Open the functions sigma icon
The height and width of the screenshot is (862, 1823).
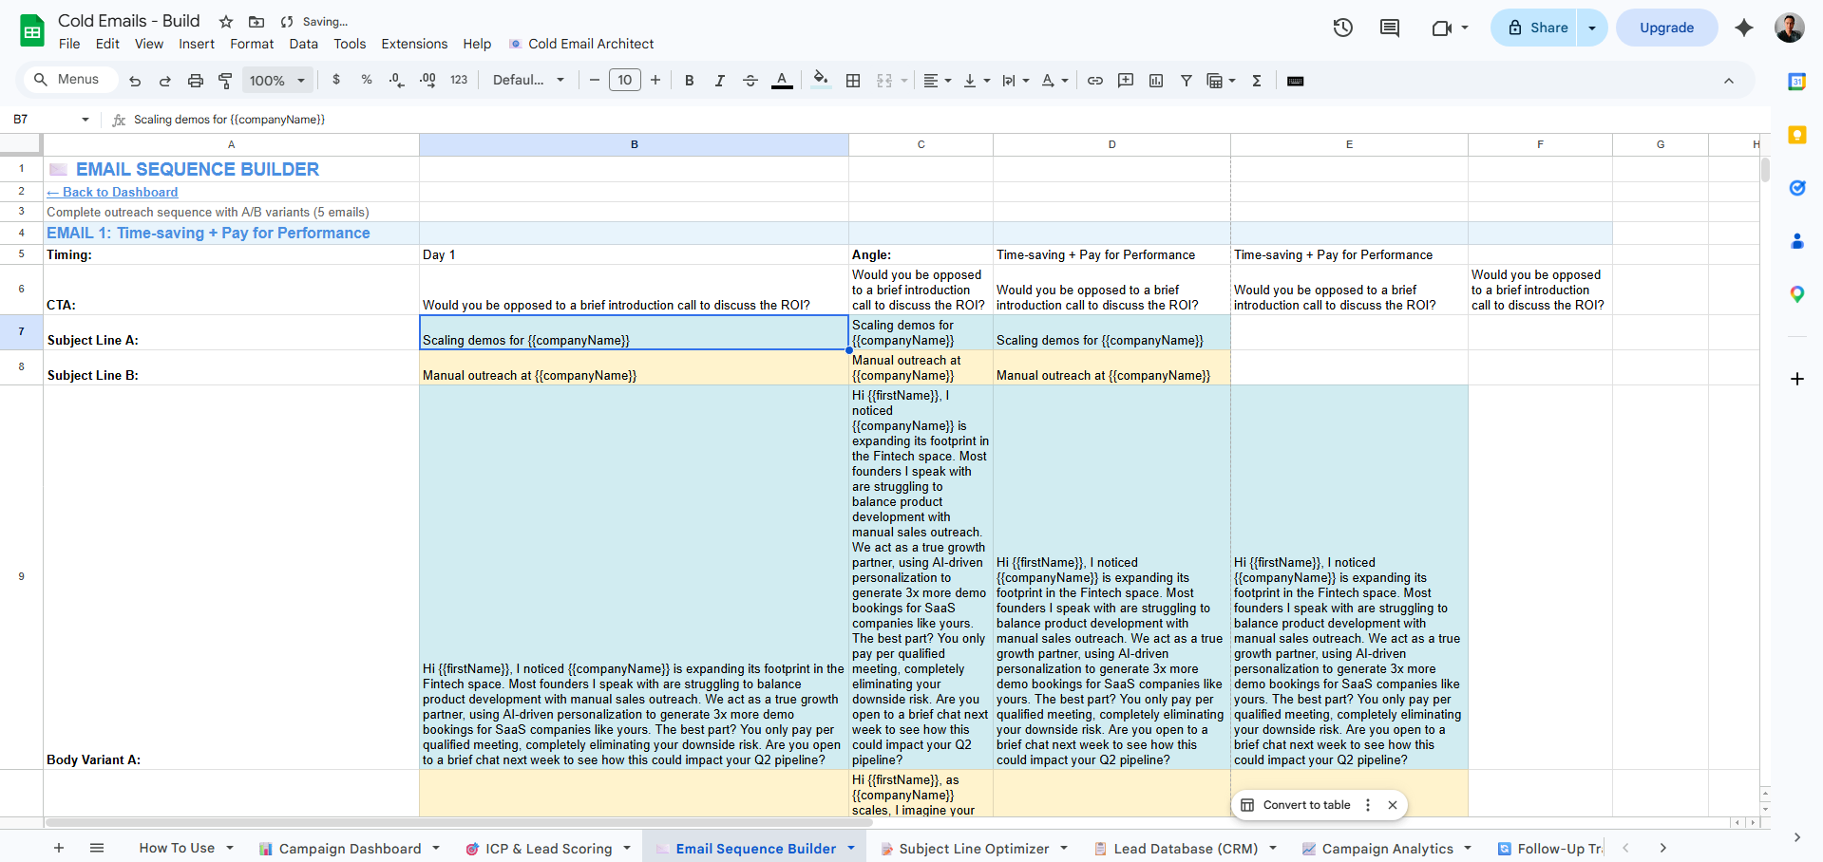click(x=1257, y=81)
